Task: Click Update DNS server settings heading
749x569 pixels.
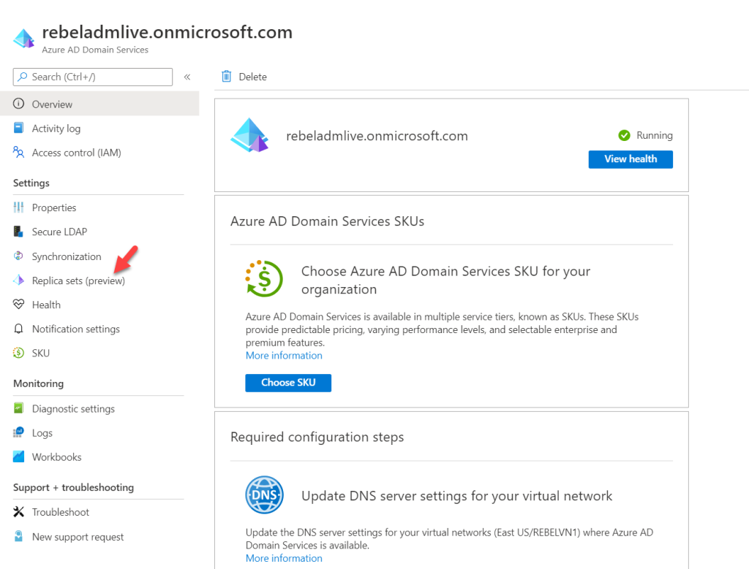Action: pyautogui.click(x=456, y=496)
